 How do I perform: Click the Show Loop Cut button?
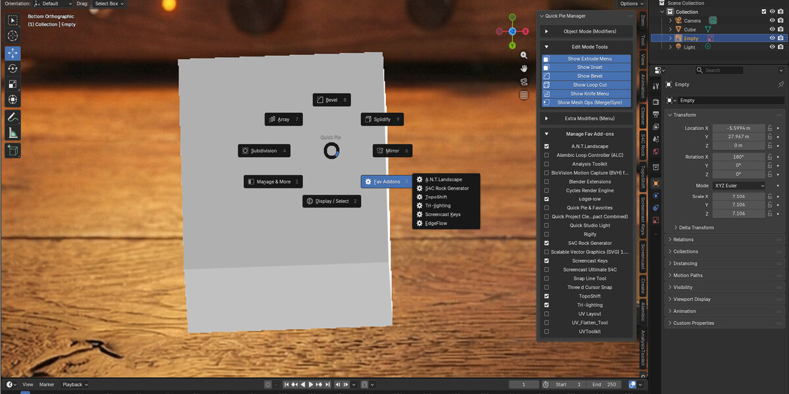(586, 85)
